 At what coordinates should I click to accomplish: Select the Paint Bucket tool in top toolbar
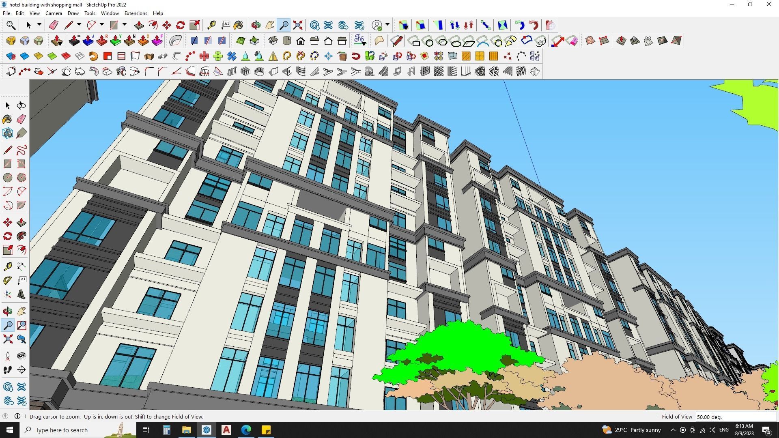239,25
